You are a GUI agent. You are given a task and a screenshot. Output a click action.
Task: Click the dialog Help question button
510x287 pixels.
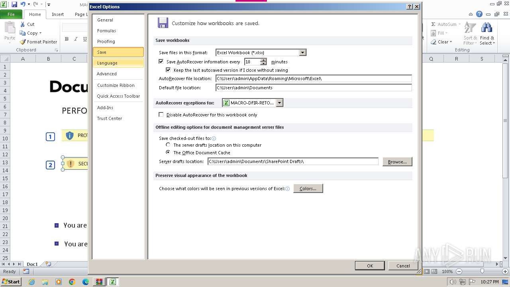pos(410,7)
